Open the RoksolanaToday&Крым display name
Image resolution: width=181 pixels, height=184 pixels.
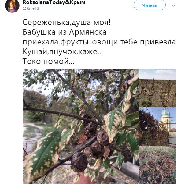click(54, 2)
